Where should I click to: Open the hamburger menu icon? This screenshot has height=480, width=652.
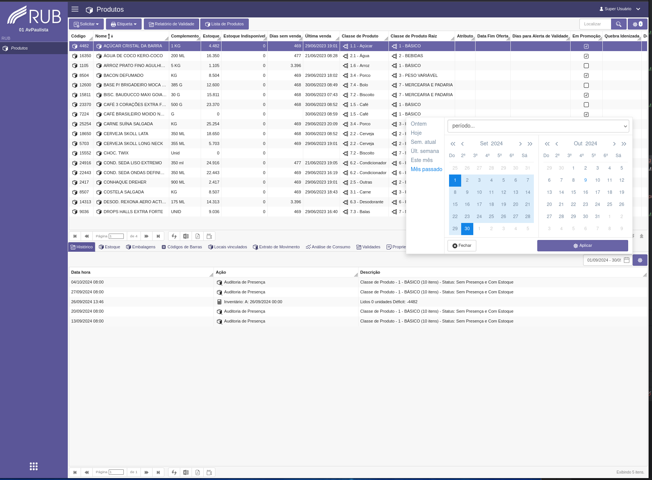pyautogui.click(x=75, y=9)
